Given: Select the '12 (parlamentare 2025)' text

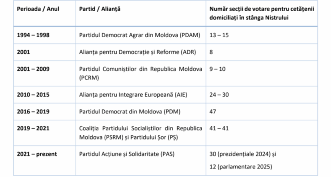Looking at the screenshot, I should tap(241, 167).
